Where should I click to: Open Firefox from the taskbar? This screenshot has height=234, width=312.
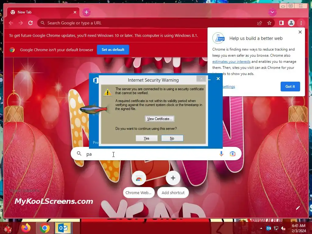tap(26, 228)
